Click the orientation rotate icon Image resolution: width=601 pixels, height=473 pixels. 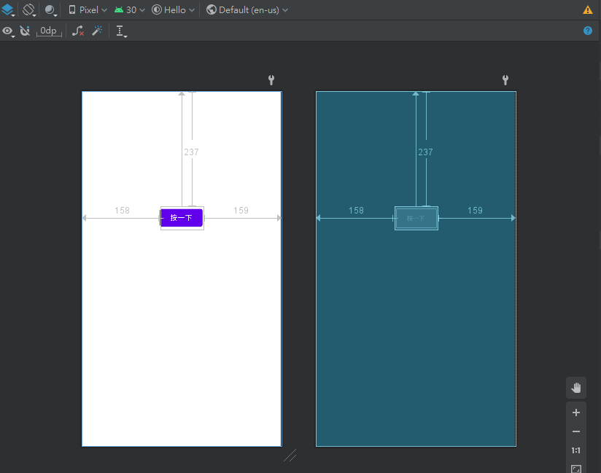point(29,10)
